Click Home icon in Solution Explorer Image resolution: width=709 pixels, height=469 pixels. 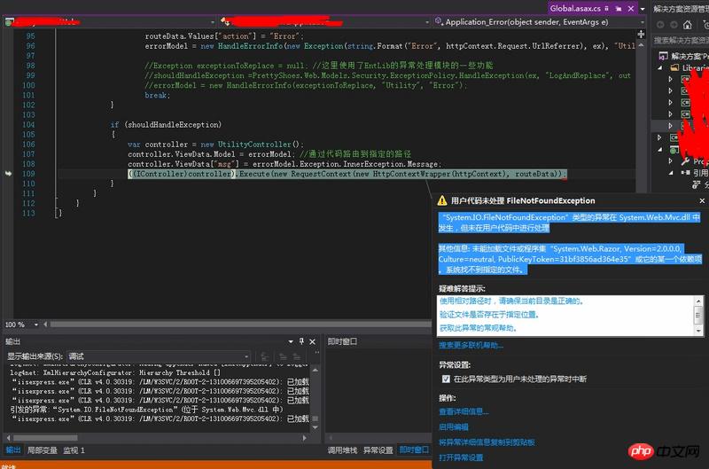click(688, 25)
